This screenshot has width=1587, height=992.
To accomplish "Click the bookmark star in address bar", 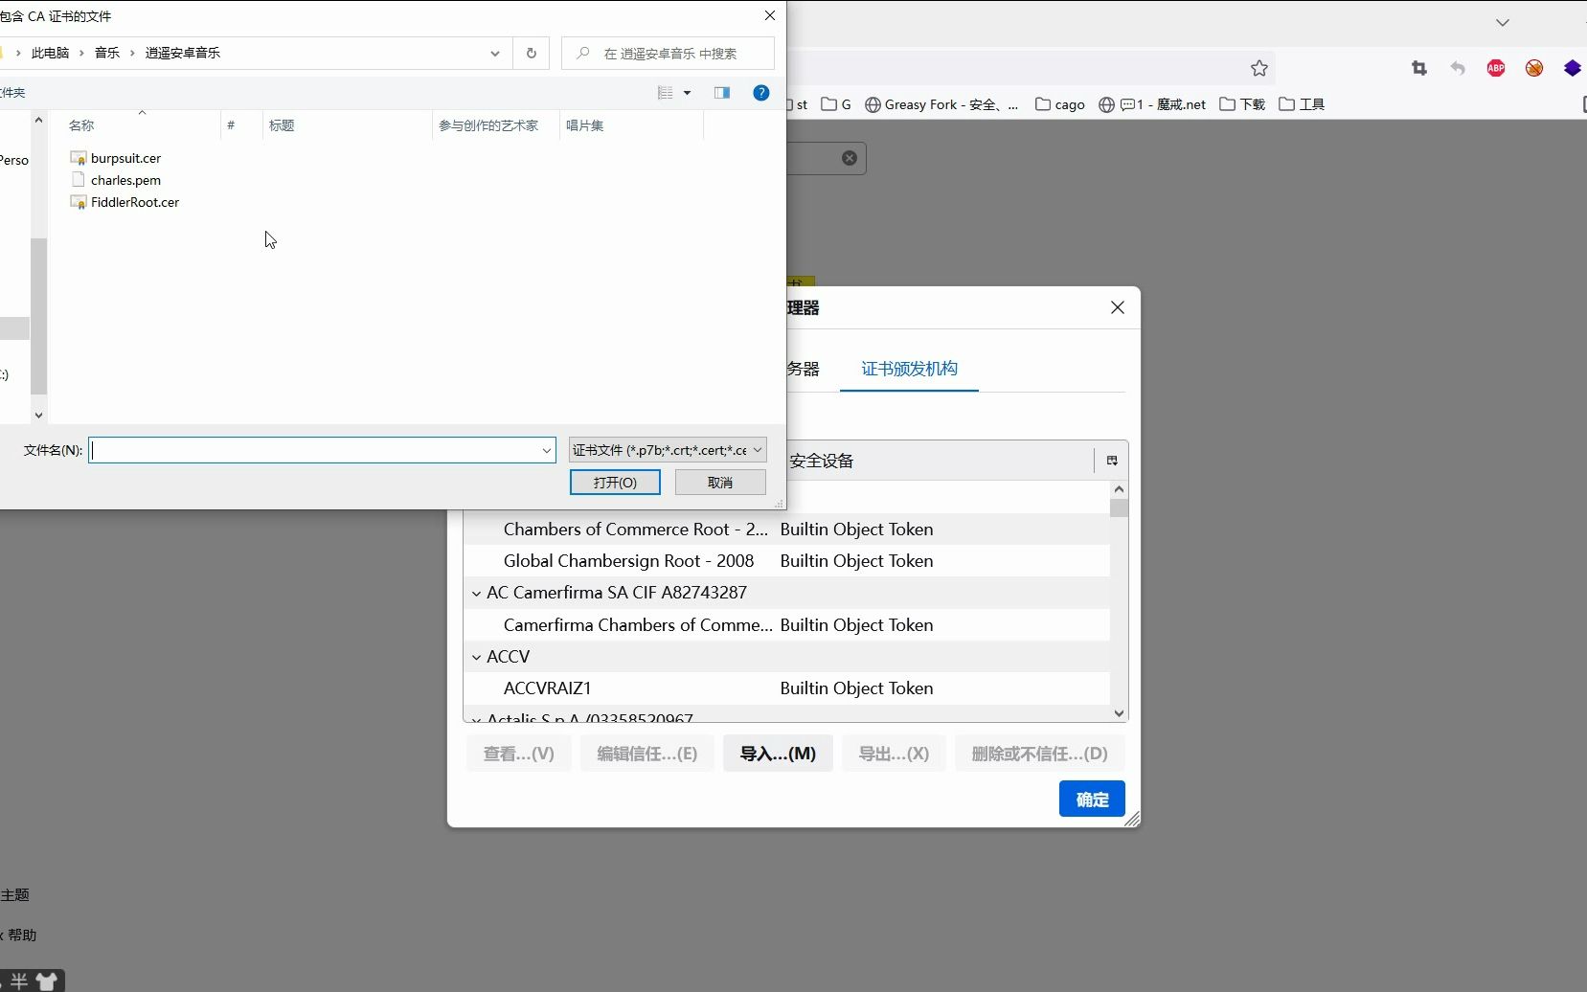I will (1259, 68).
